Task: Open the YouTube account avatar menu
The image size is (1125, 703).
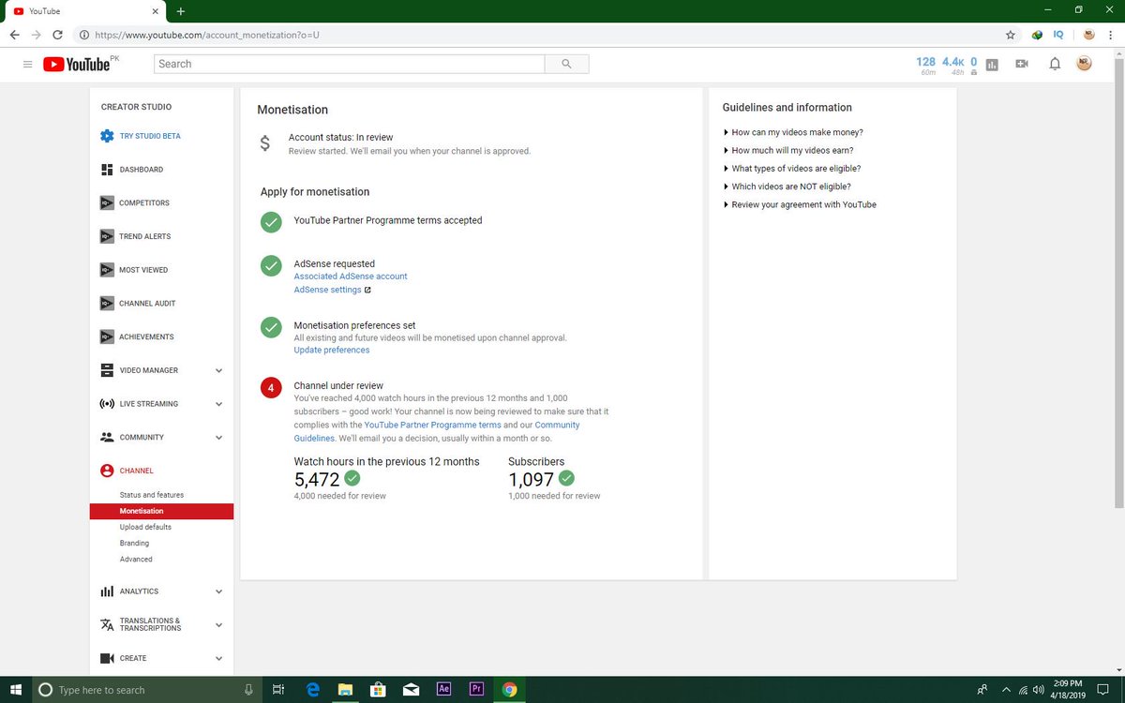Action: [1084, 64]
